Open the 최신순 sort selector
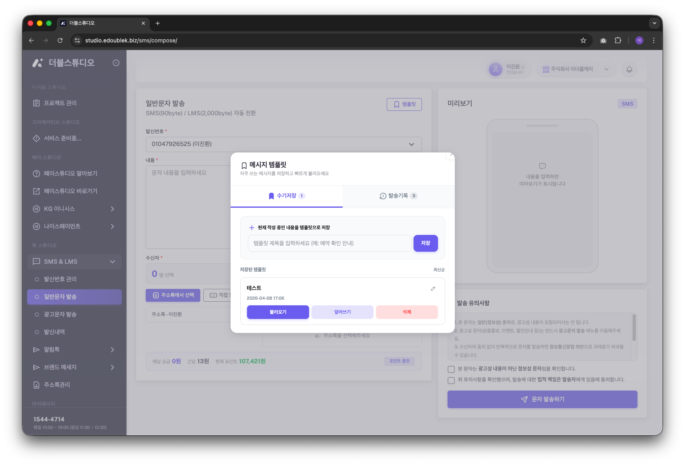Viewport: 685px width, 465px height. 439,270
